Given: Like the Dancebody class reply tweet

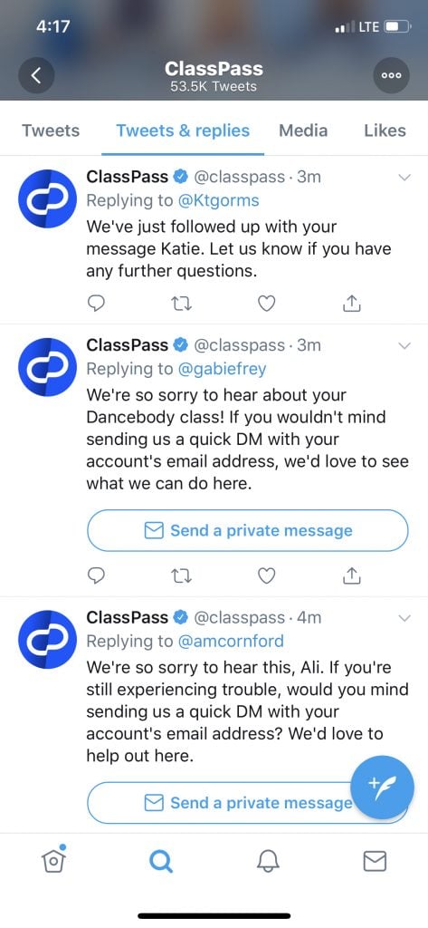Looking at the screenshot, I should point(267,575).
